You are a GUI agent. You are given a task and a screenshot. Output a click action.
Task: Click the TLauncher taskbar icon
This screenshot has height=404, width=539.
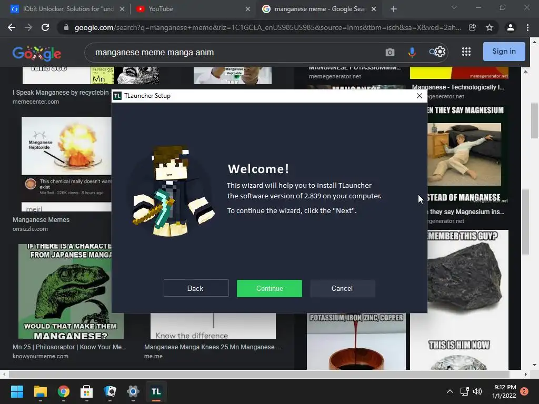(156, 391)
